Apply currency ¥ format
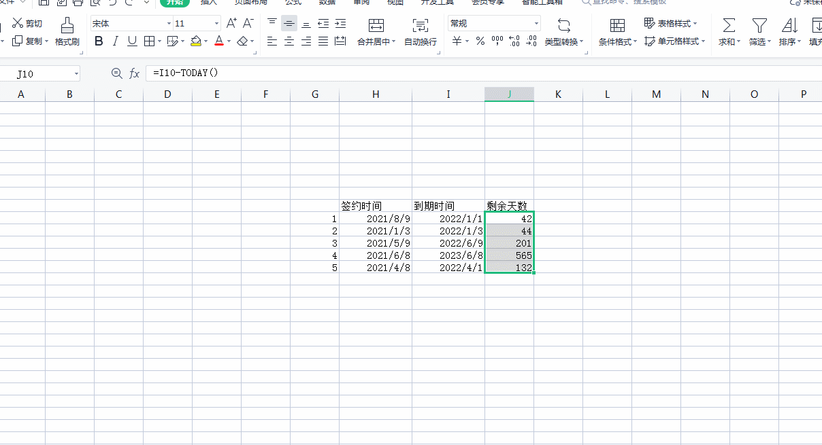The width and height of the screenshot is (822, 445). point(457,41)
